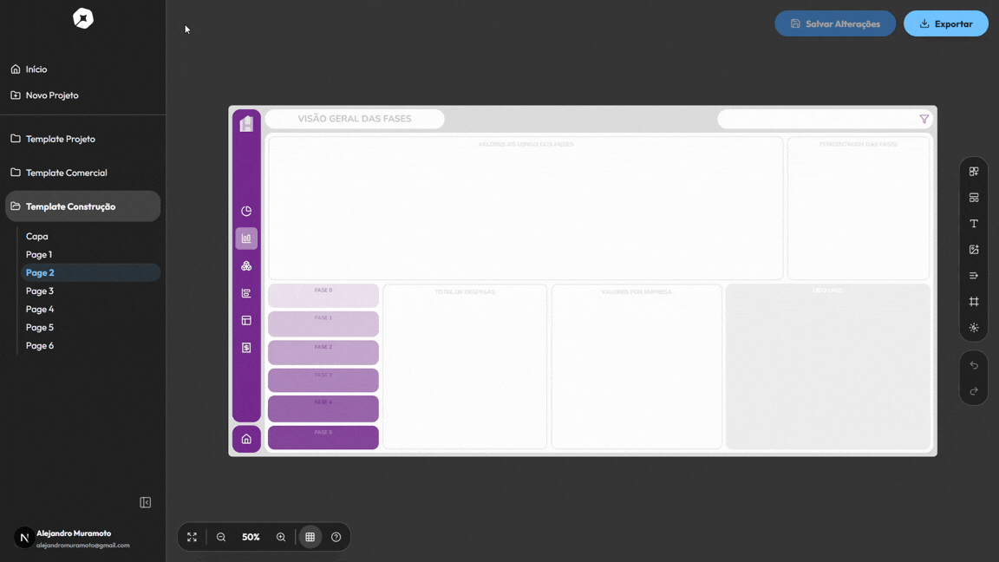Screen dimensions: 999x562
Task: Select the PORCENTAGEM DAS FASES panel
Action: pos(859,208)
